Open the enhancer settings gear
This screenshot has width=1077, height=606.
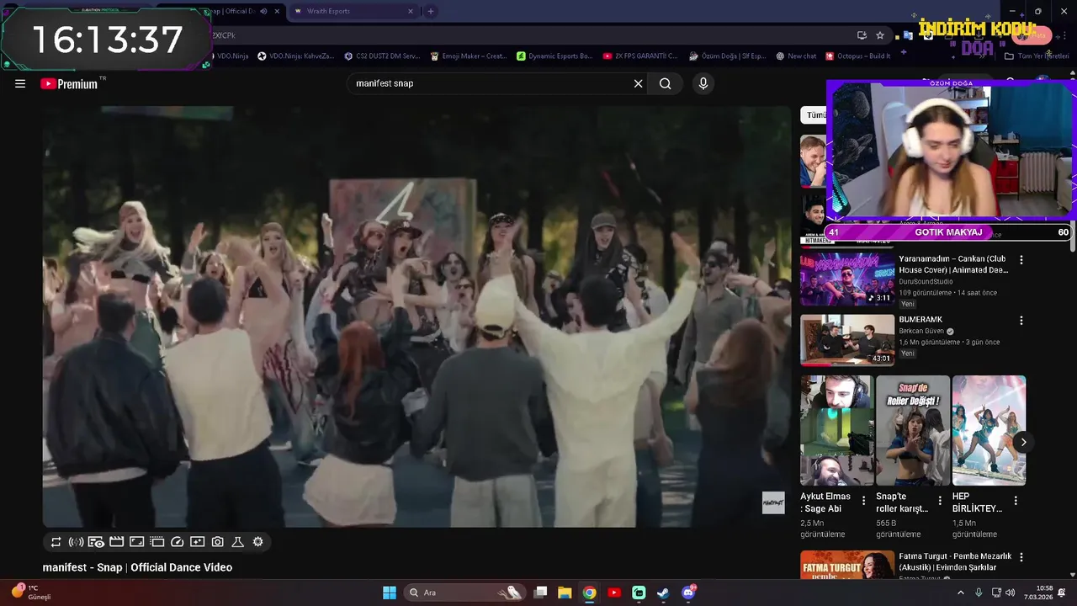pyautogui.click(x=257, y=542)
